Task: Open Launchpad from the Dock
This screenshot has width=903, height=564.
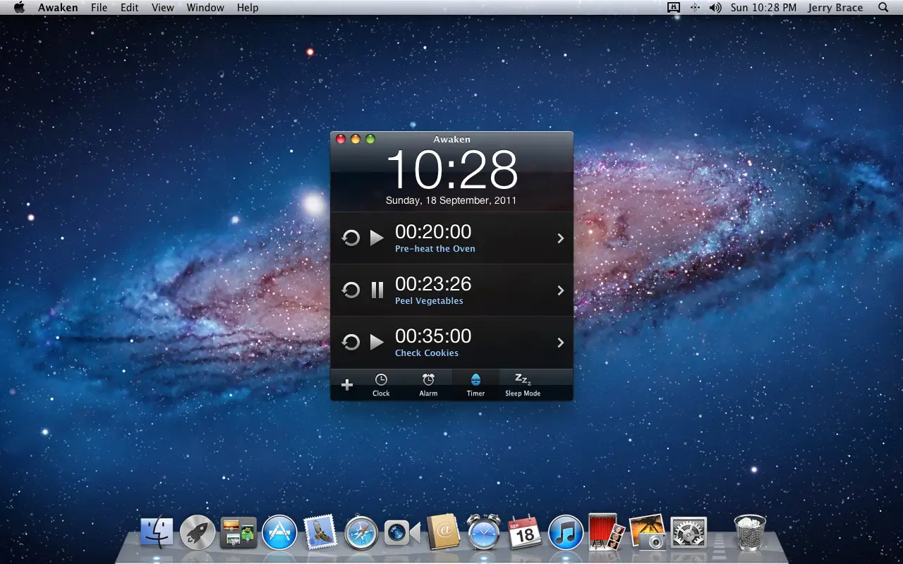Action: coord(198,532)
